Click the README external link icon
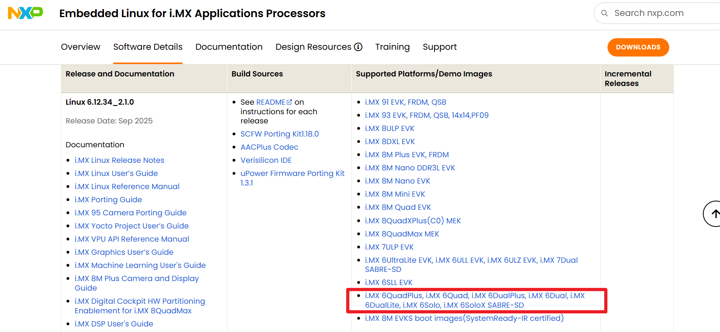720x332 pixels. click(x=290, y=102)
